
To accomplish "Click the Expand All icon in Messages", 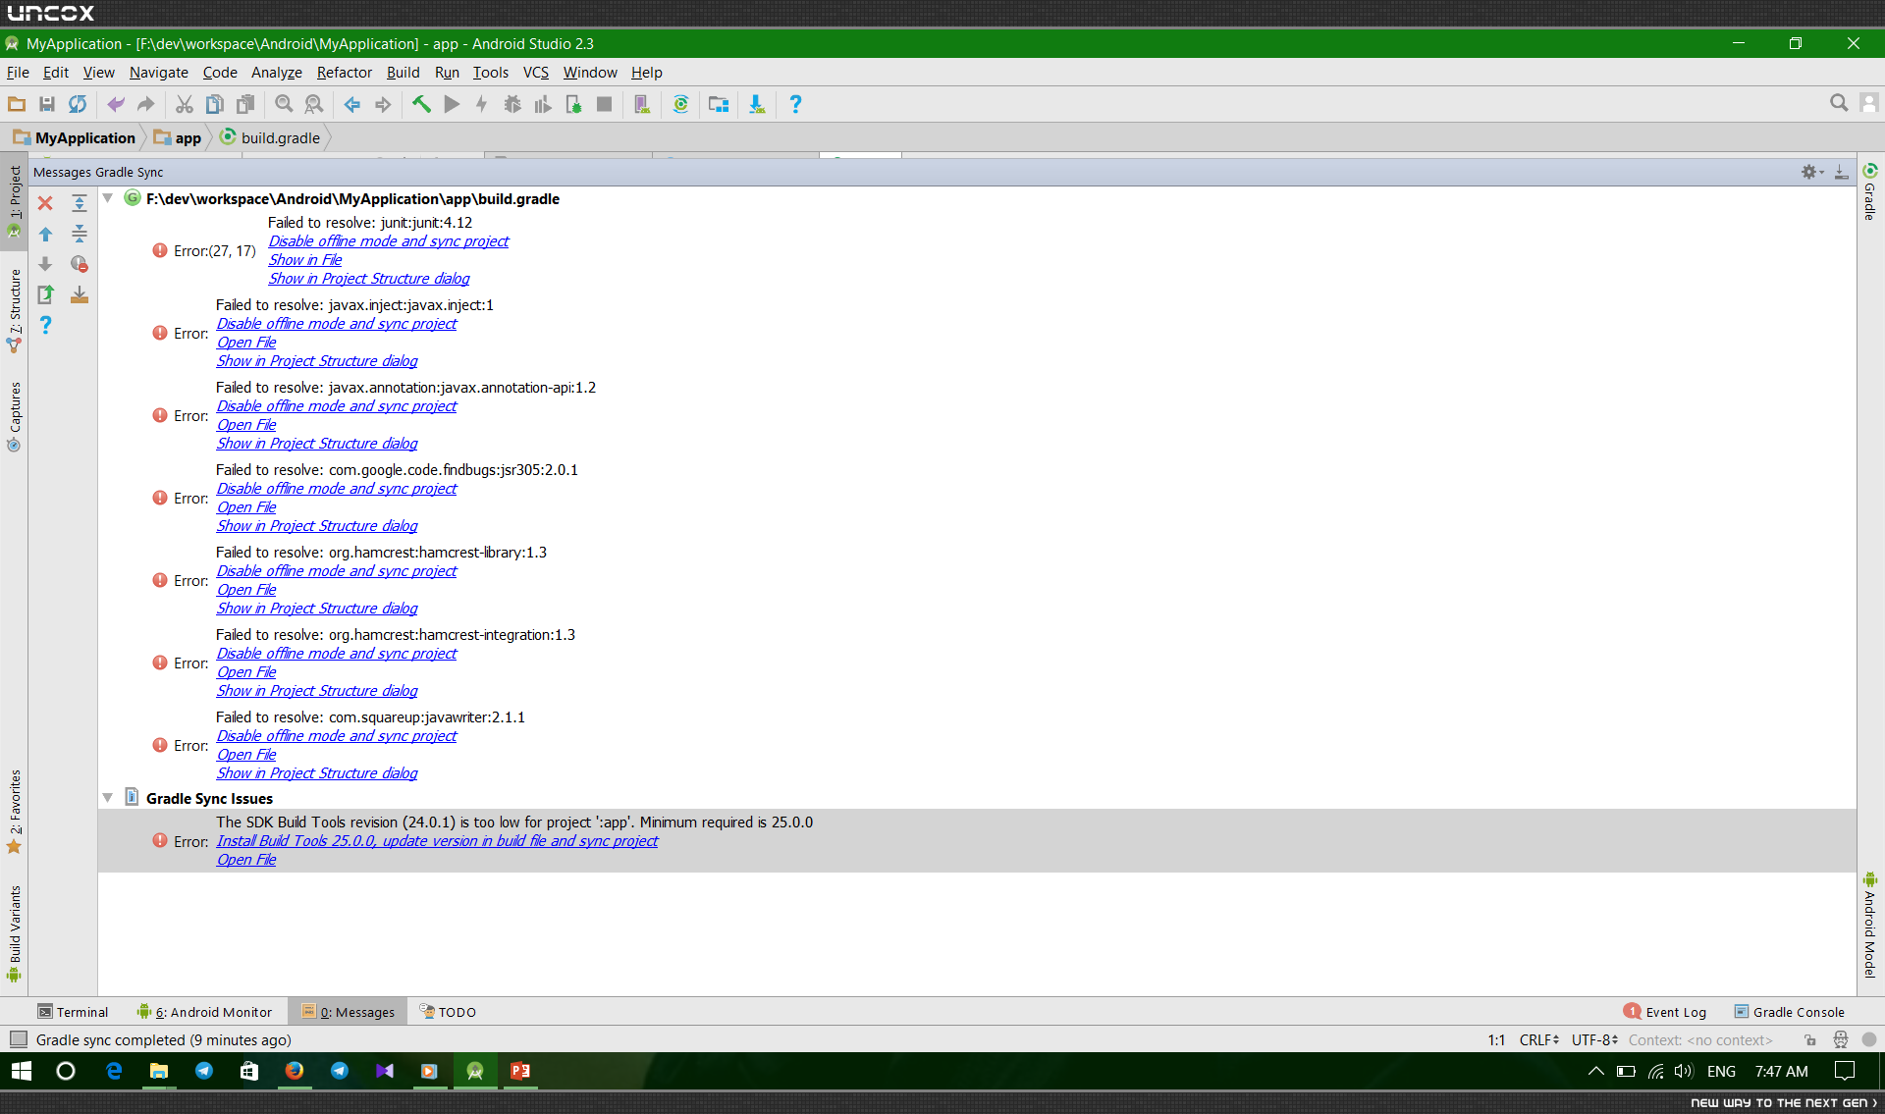I will coord(80,203).
